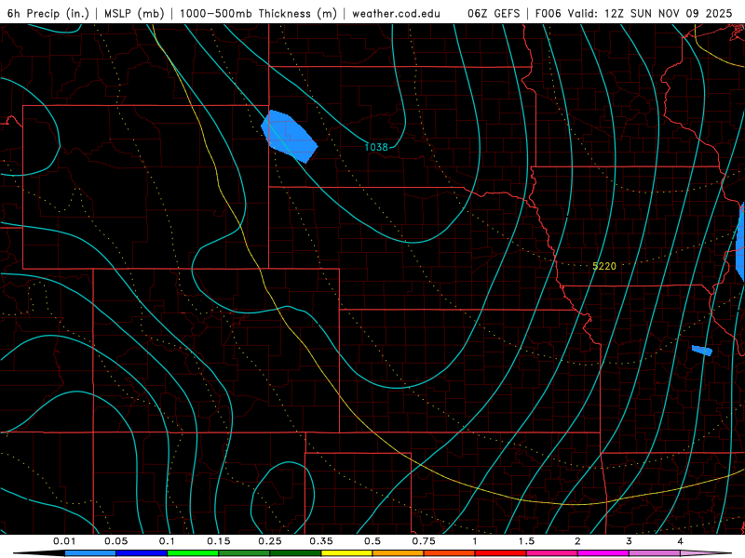Click the 0.5 legend value
Viewport: 745px width, 558px height.
coord(372,541)
